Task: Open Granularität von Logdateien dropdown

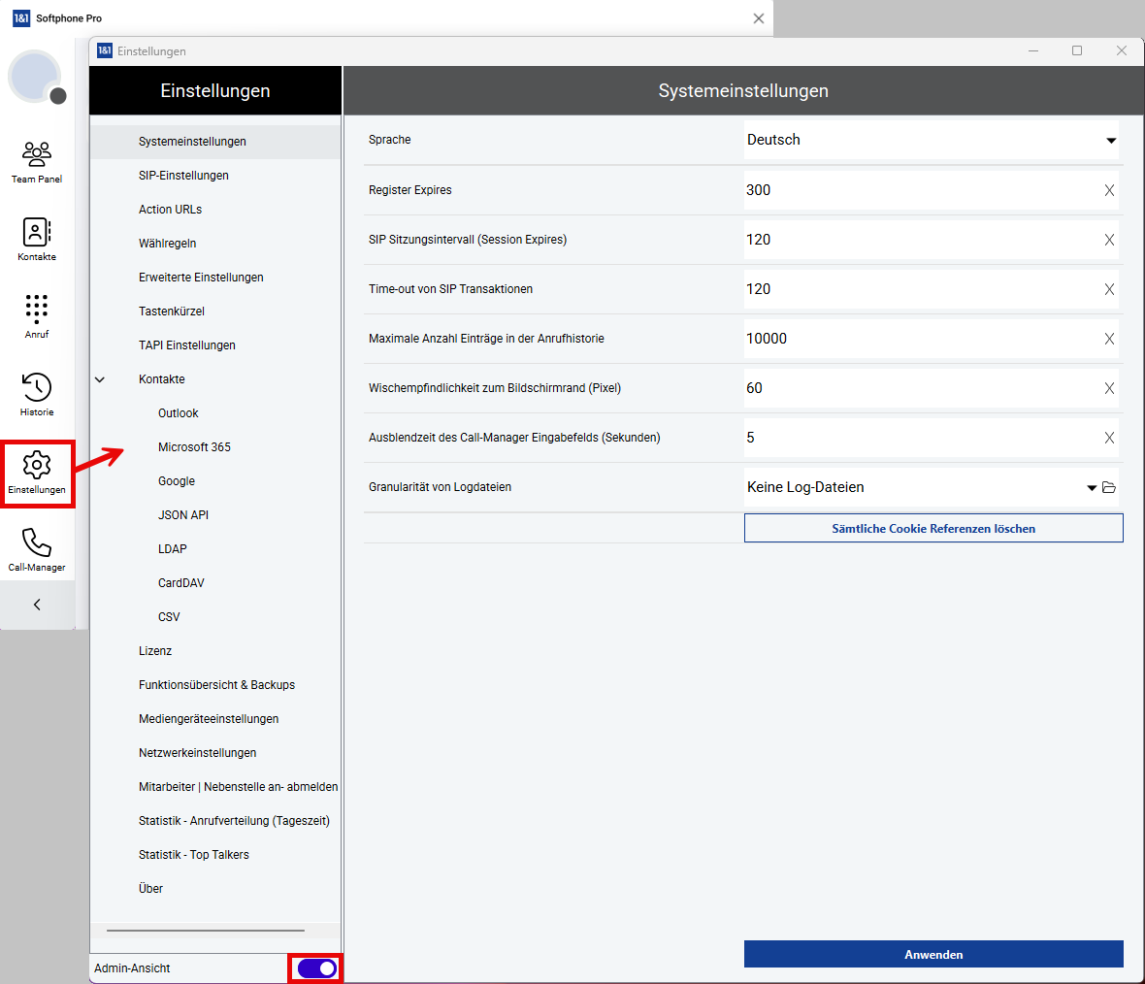Action: point(1092,487)
